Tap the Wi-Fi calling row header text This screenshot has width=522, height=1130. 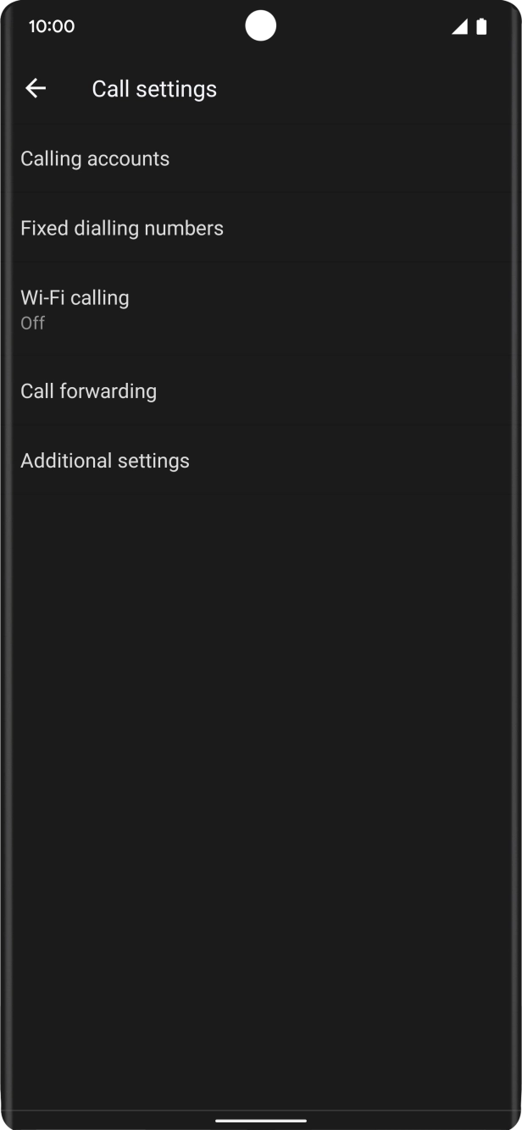(75, 297)
